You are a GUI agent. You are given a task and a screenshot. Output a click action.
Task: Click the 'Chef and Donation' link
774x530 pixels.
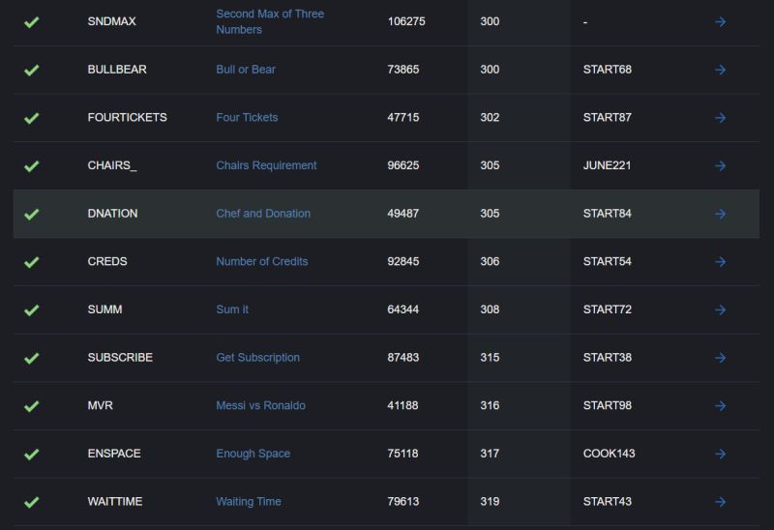coord(263,214)
